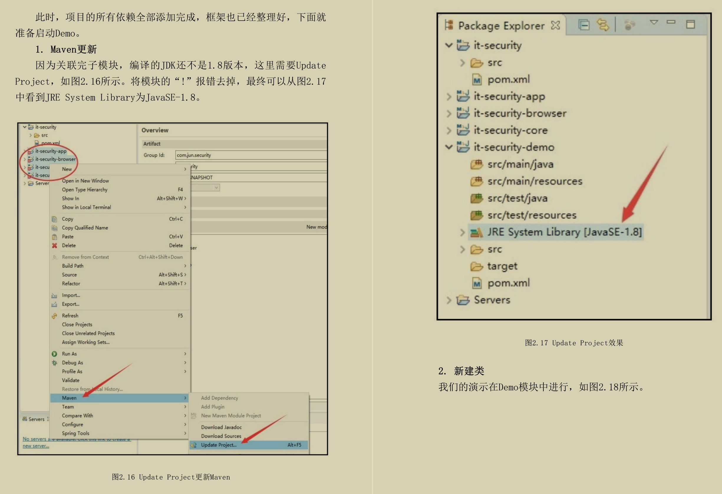Open the highlighted Maven submenu

point(120,398)
